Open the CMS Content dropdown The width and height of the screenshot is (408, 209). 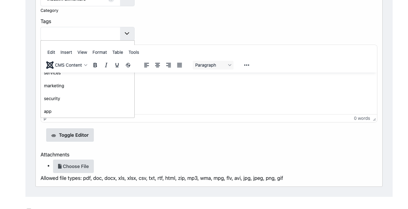pyautogui.click(x=67, y=65)
